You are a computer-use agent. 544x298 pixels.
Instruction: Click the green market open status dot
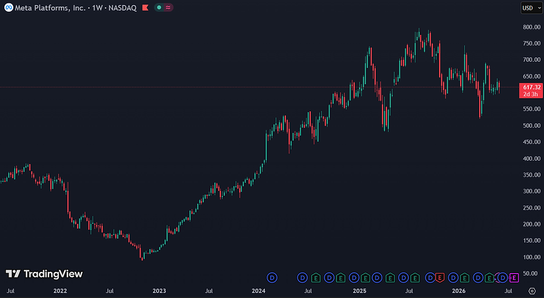point(159,8)
